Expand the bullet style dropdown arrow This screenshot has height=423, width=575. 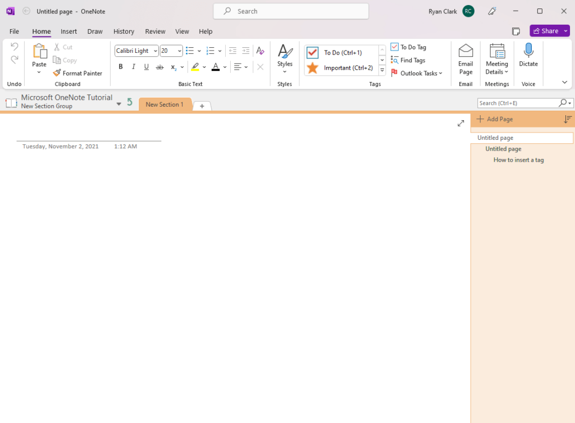point(199,51)
